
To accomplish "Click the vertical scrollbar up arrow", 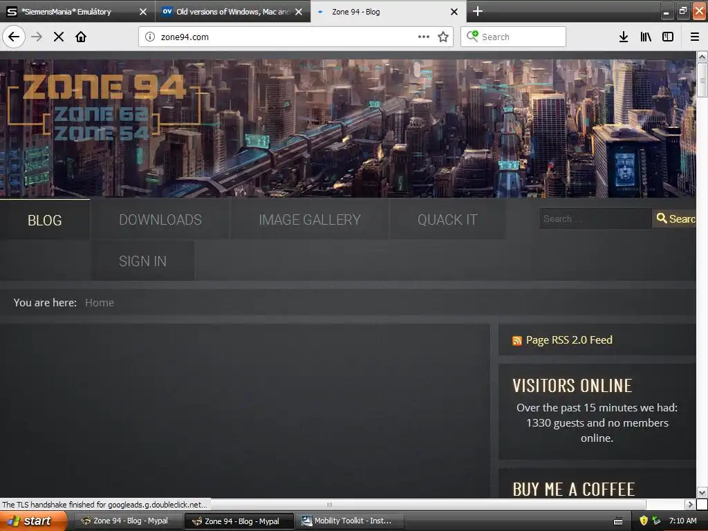I will (702, 57).
